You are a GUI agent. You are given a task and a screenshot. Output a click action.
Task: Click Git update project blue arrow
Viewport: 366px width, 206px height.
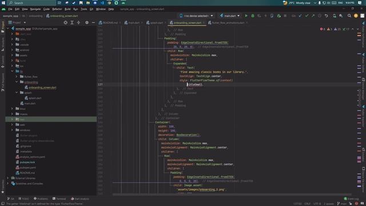coord(300,16)
